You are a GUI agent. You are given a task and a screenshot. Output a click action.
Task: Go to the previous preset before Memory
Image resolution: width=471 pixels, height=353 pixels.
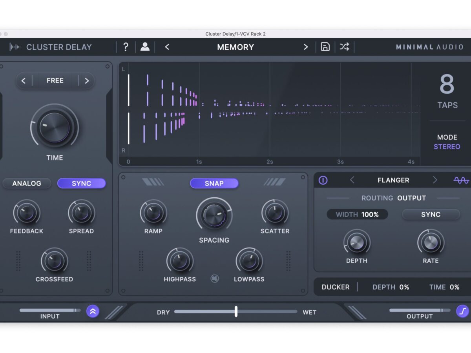pos(167,47)
